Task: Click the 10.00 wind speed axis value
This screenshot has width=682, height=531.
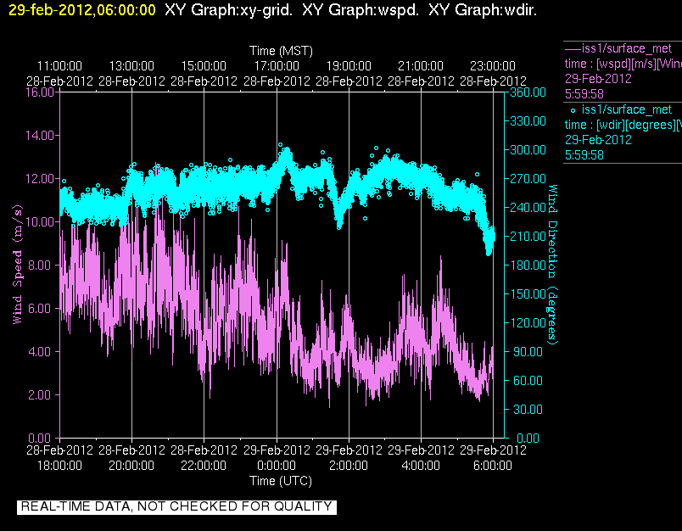Action: tap(40, 221)
